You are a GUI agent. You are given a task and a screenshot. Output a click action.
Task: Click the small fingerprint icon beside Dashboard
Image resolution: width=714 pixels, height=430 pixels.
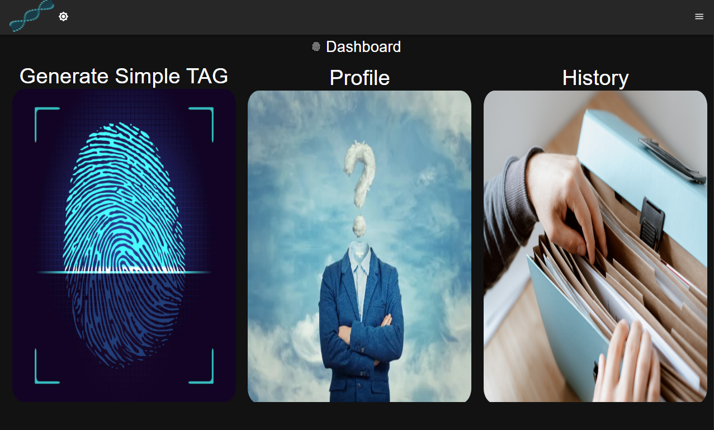click(316, 47)
